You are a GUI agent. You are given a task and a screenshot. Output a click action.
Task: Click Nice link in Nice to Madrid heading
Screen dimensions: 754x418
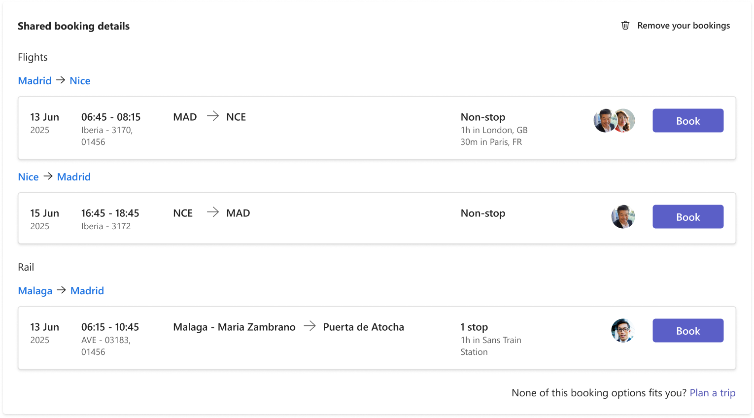coord(28,177)
